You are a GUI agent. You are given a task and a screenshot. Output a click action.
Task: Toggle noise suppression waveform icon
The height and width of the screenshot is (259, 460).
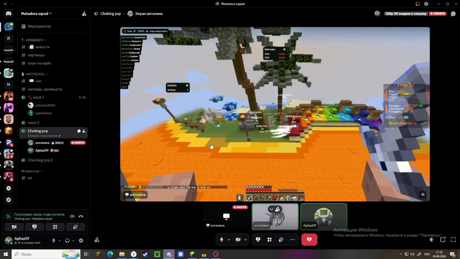[72, 217]
